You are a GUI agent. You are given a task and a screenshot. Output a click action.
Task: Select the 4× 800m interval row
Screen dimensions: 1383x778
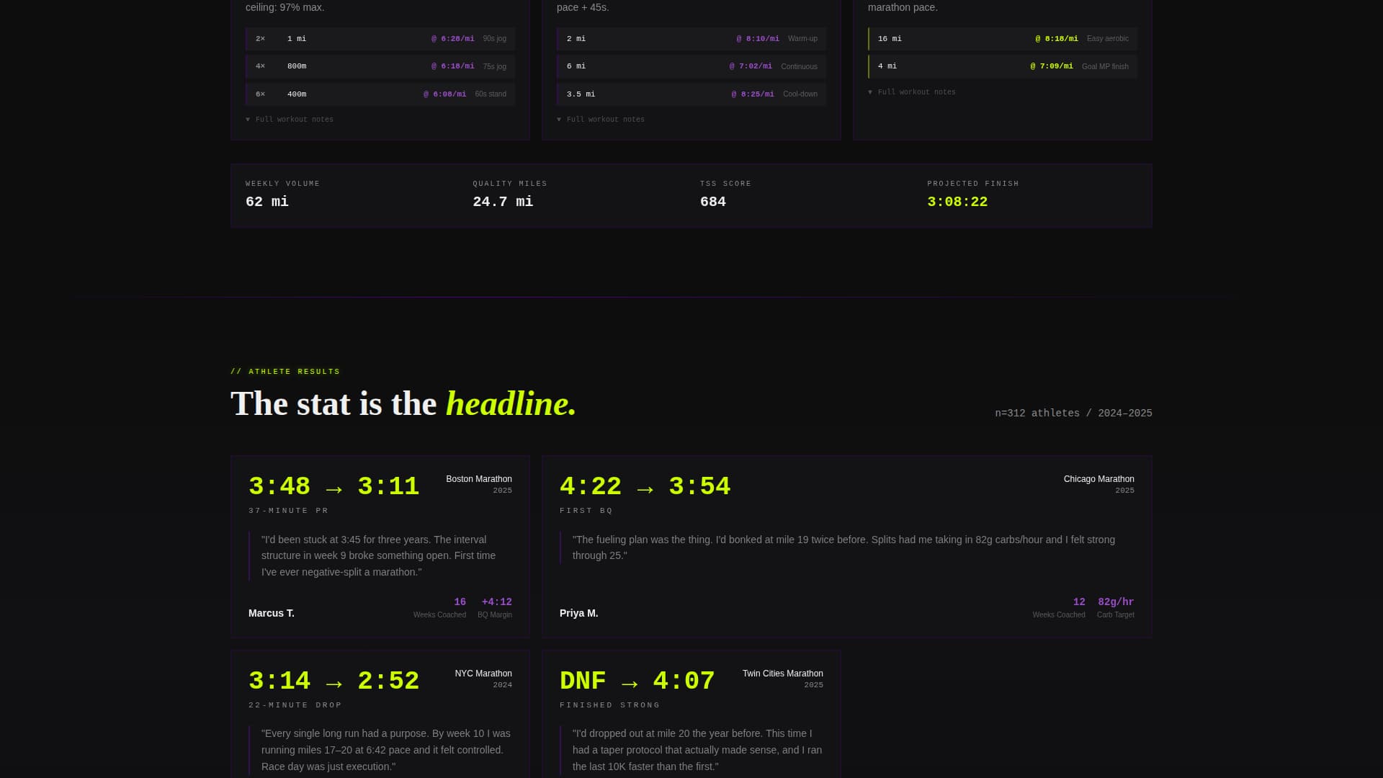pos(380,66)
